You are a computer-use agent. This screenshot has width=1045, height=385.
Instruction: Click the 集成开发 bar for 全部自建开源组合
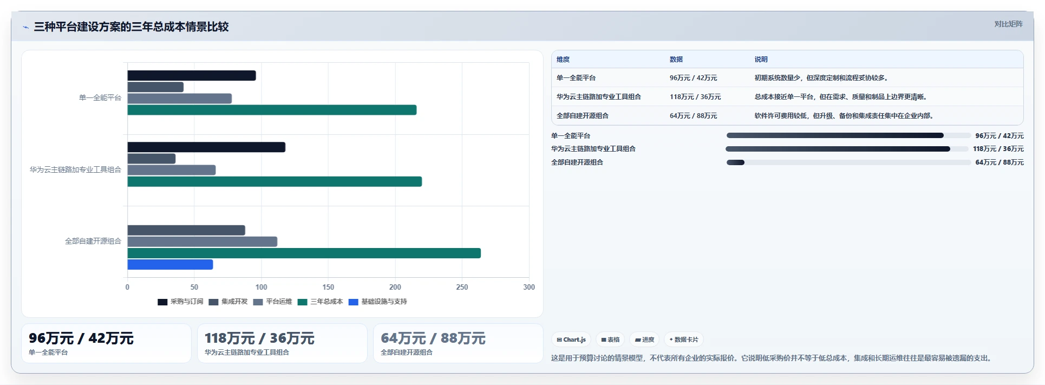click(x=186, y=230)
